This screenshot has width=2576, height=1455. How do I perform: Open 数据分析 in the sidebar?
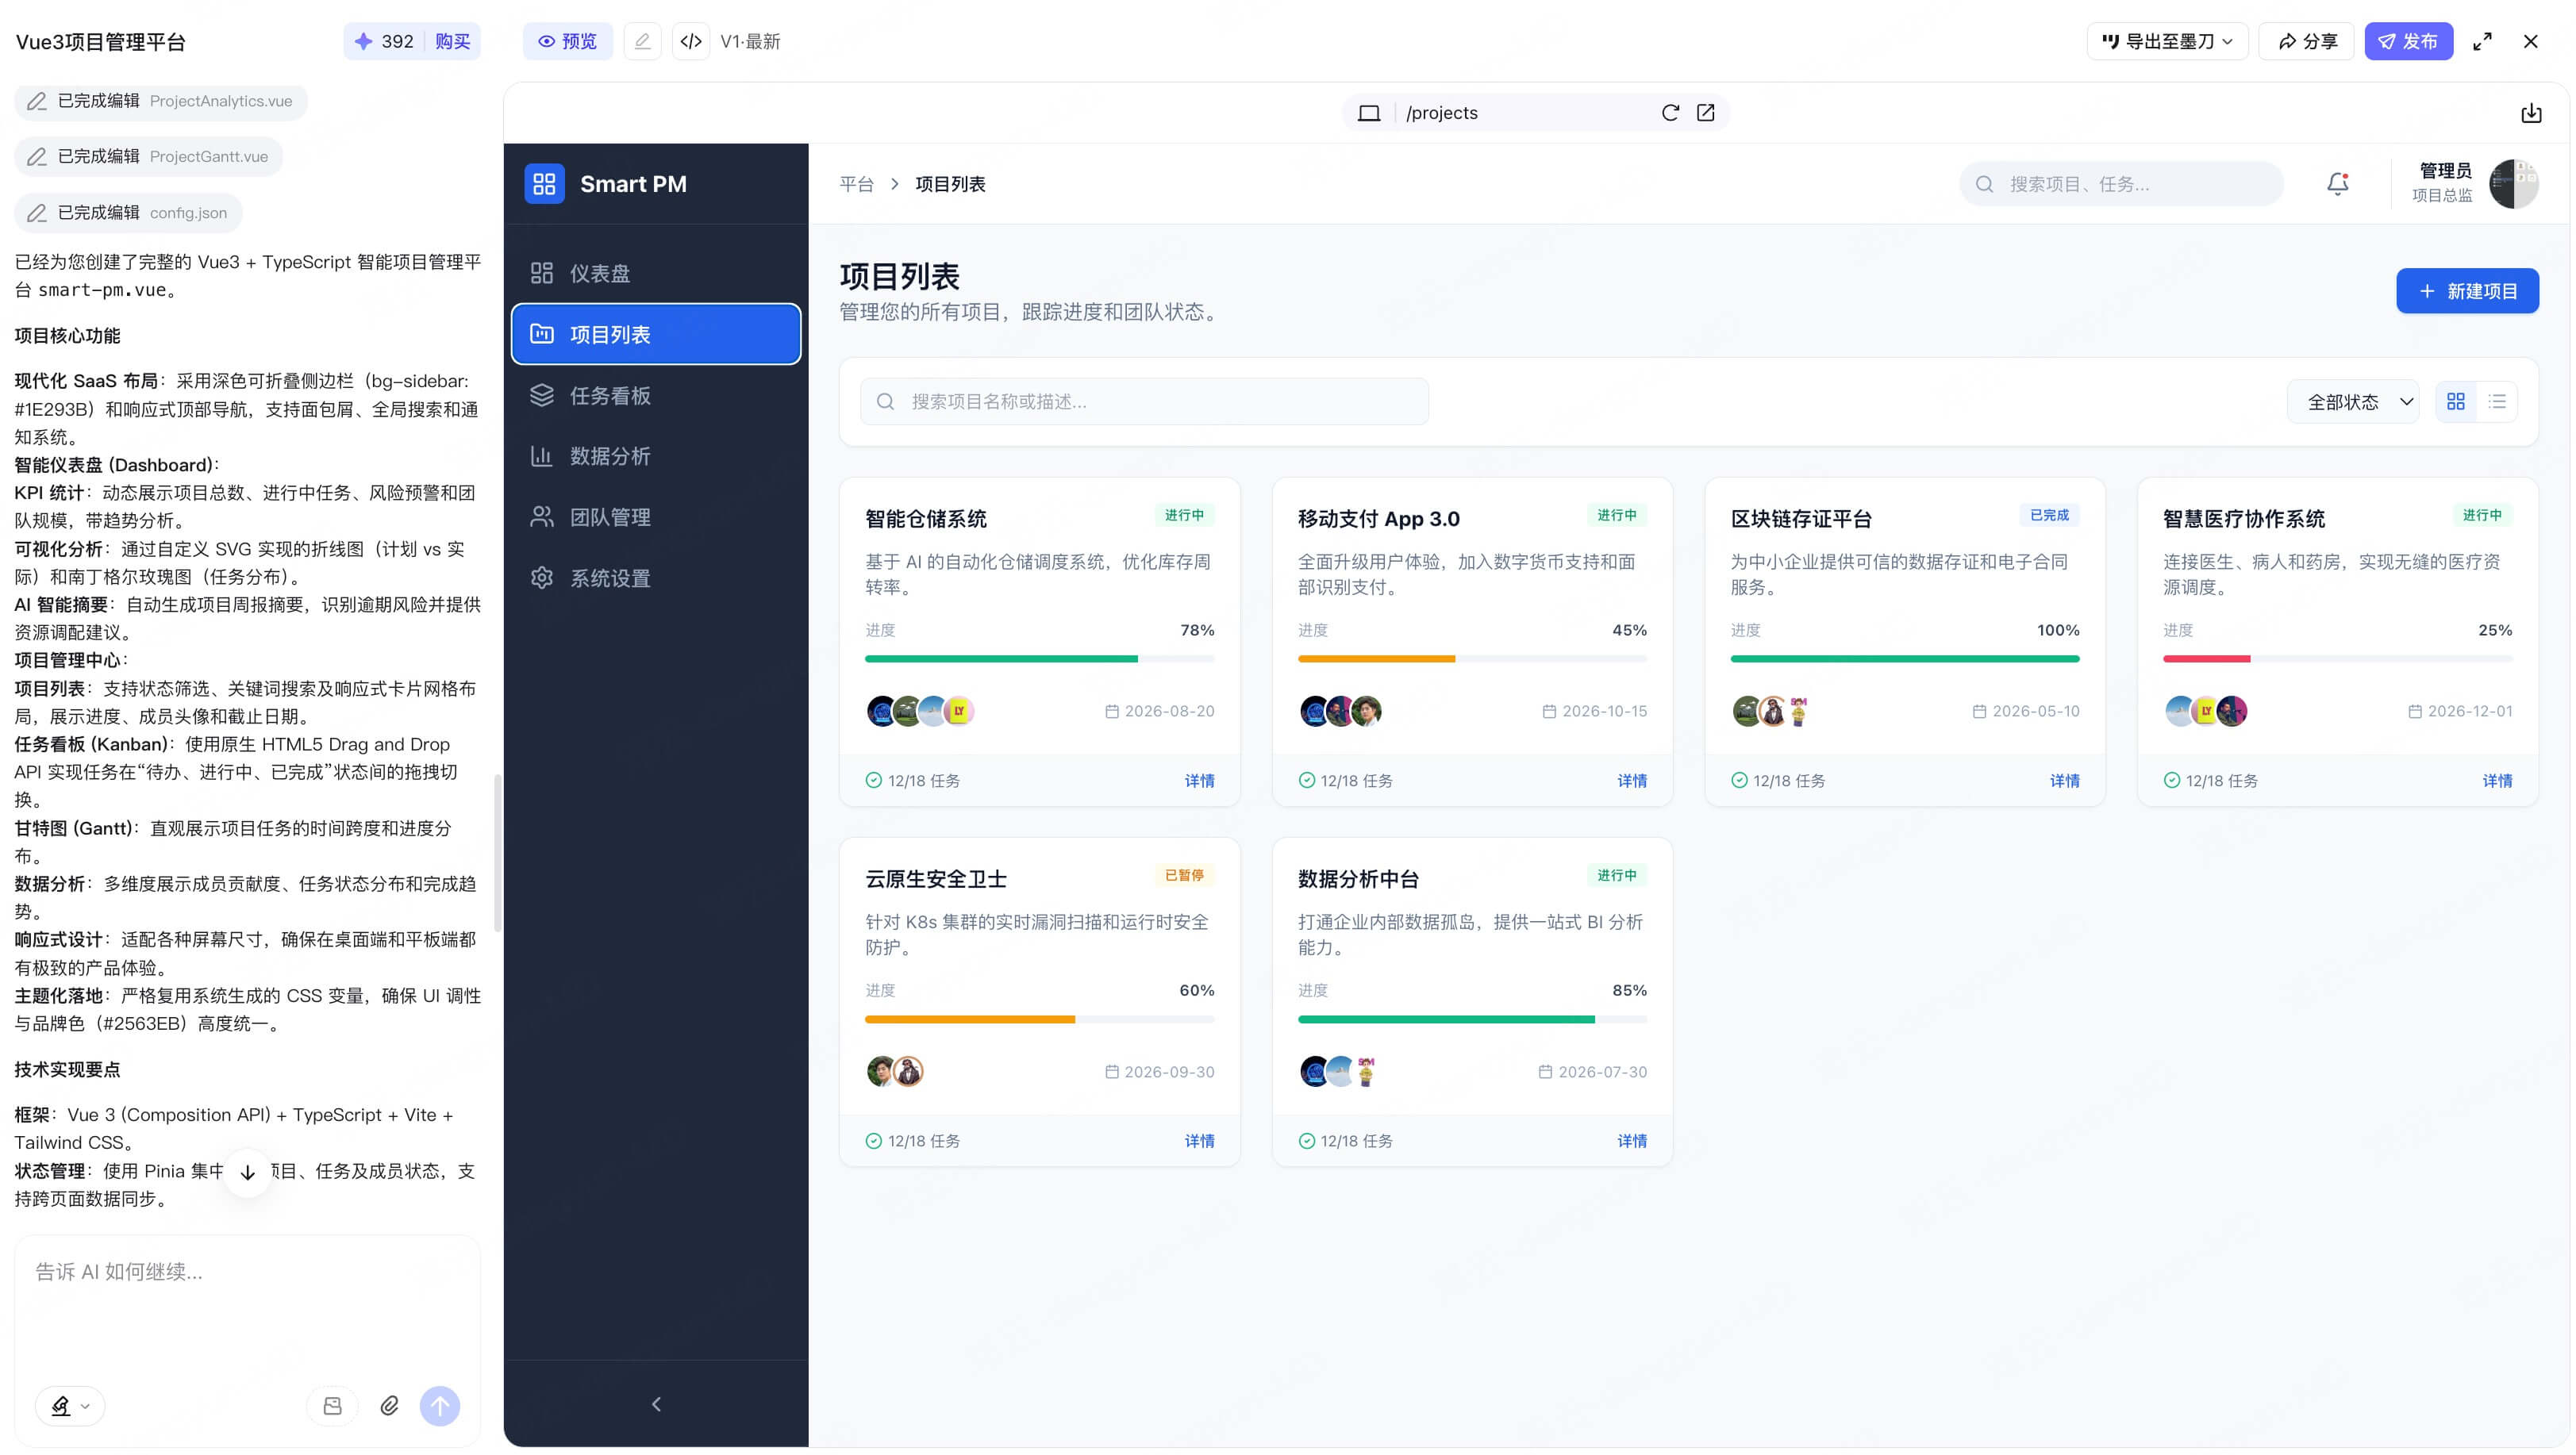pyautogui.click(x=655, y=456)
